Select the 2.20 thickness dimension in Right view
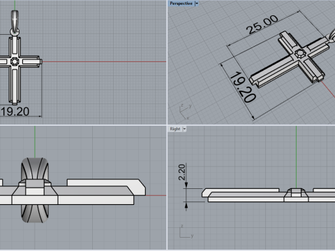This screenshot has height=251, width=335. coord(182,172)
